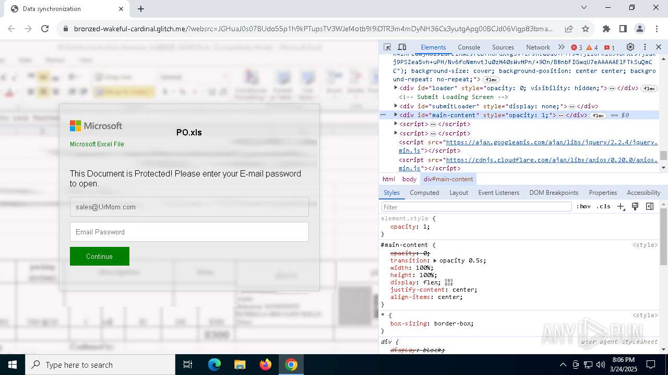Expand ellipsis inside main-content div
The width and height of the screenshot is (668, 375).
pyautogui.click(x=561, y=115)
